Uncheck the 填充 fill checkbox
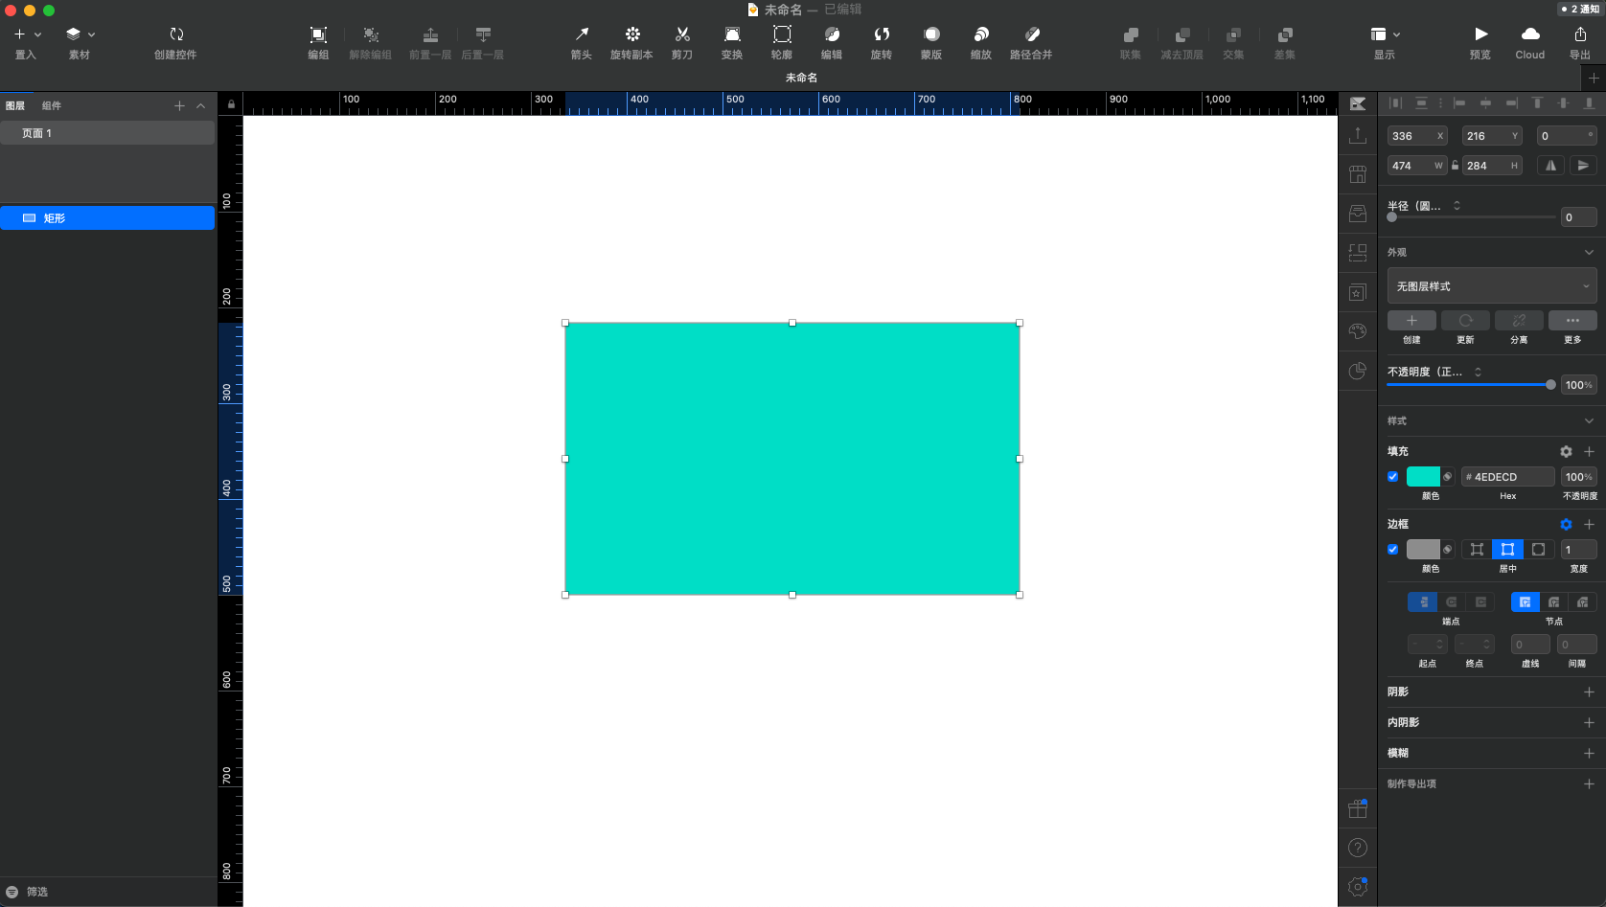 click(x=1393, y=477)
